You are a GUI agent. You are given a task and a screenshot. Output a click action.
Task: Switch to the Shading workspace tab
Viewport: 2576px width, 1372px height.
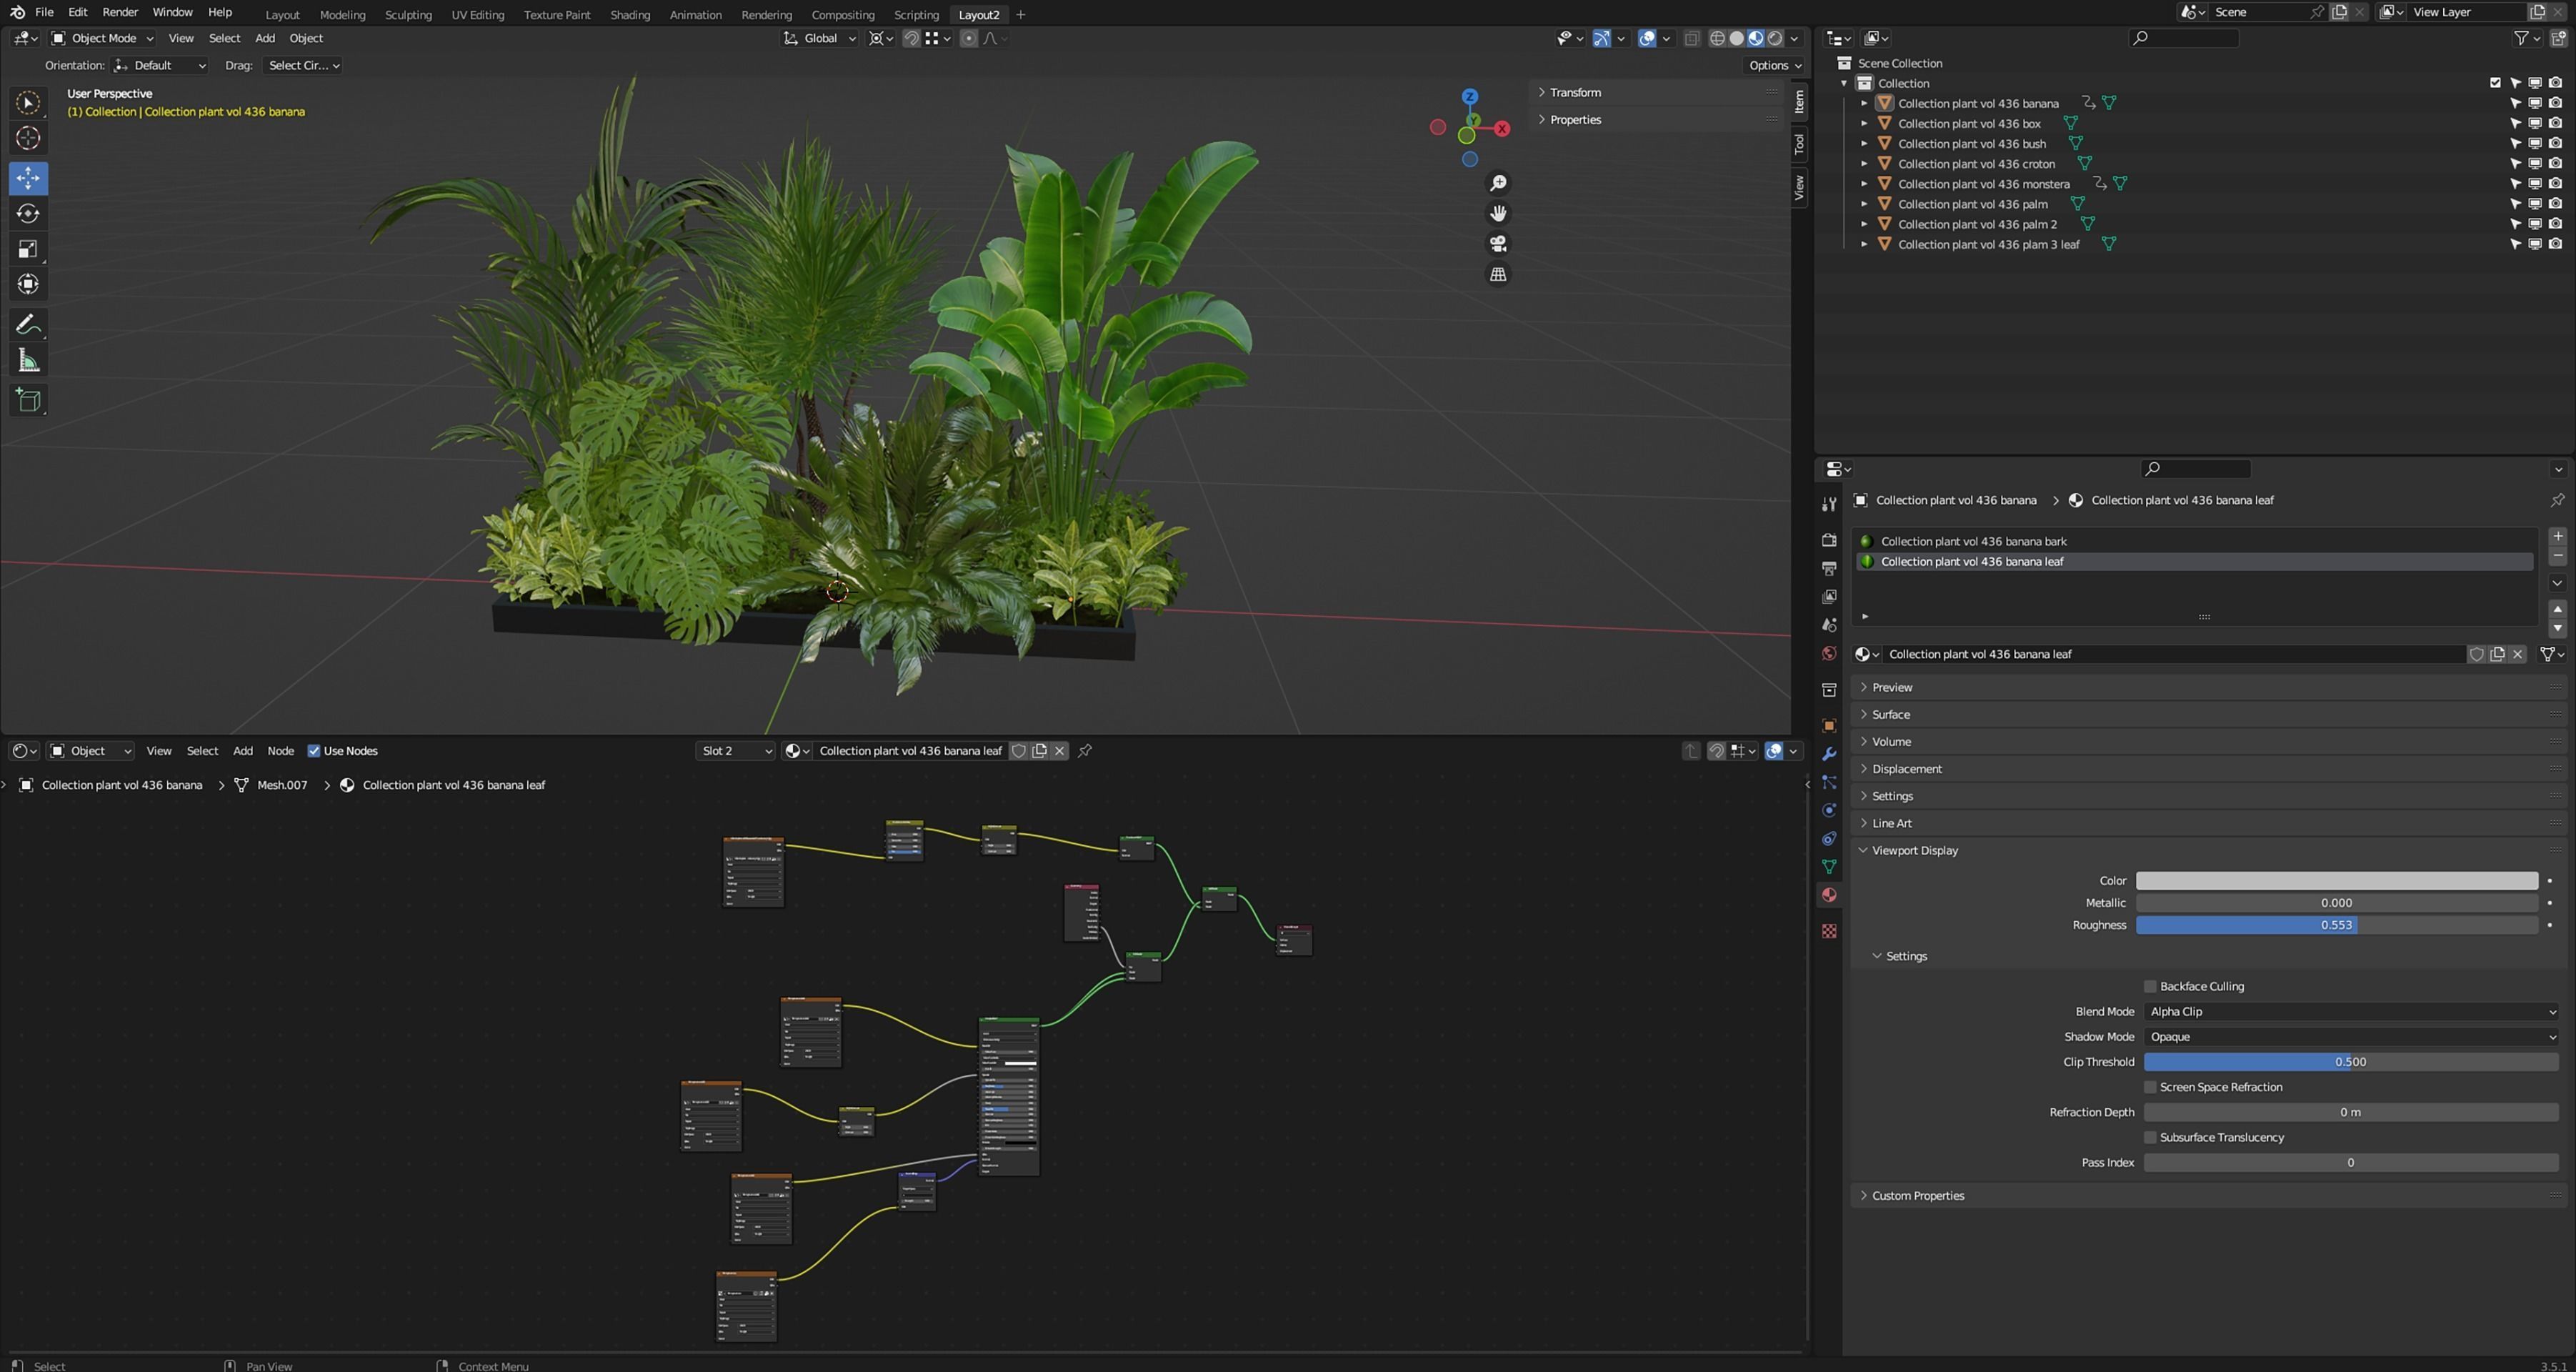click(x=630, y=14)
